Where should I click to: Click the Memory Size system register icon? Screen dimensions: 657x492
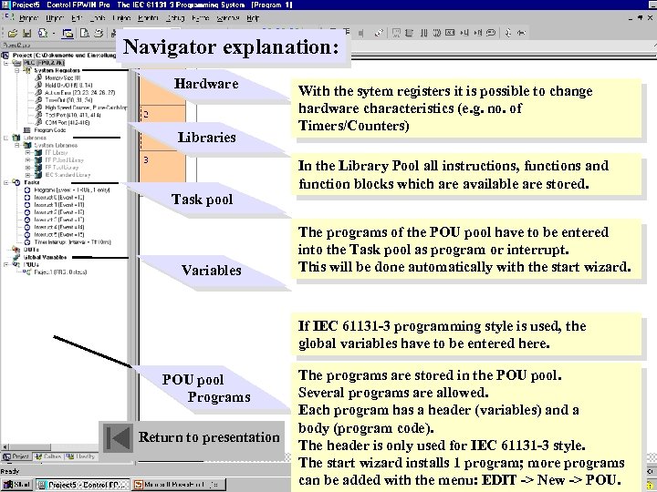38,77
